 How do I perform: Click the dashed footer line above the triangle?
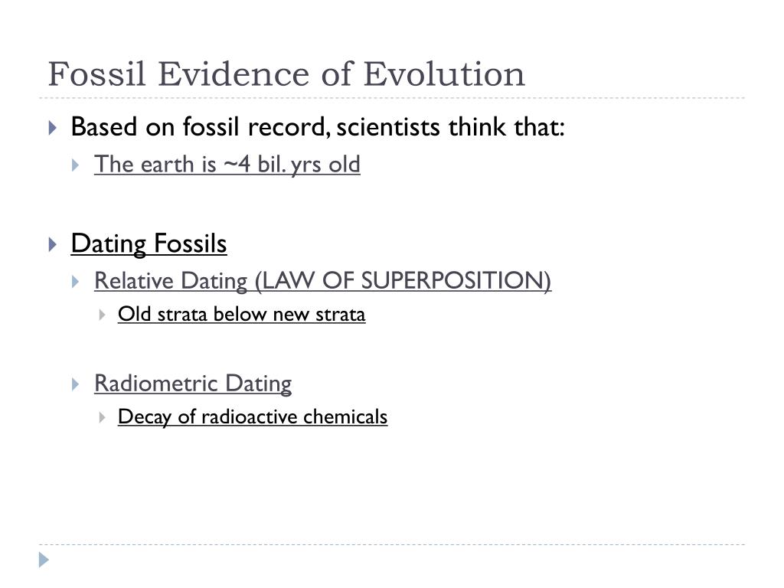click(392, 544)
